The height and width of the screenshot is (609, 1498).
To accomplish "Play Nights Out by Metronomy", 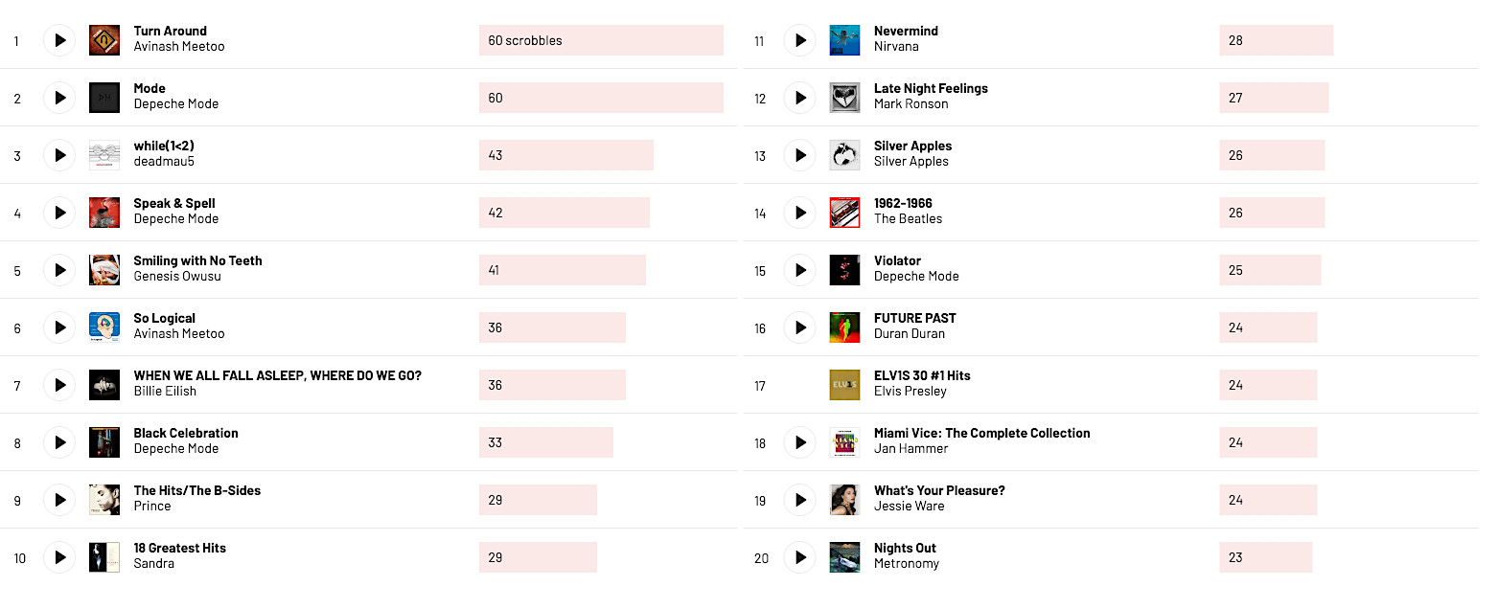I will click(x=799, y=557).
